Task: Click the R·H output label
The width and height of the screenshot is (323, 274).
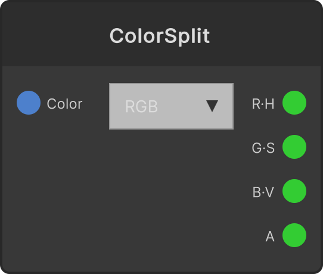Action: point(263,104)
